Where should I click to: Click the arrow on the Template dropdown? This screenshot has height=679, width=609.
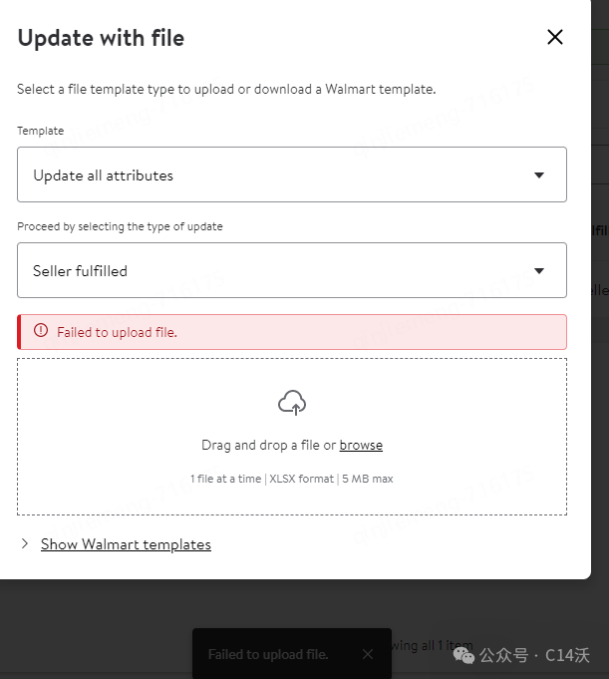(x=539, y=175)
